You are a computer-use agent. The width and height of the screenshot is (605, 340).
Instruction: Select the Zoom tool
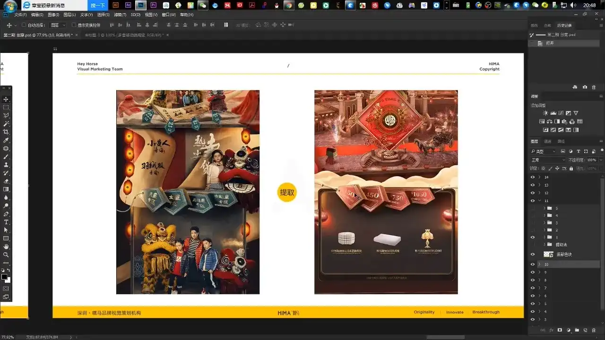(5, 255)
